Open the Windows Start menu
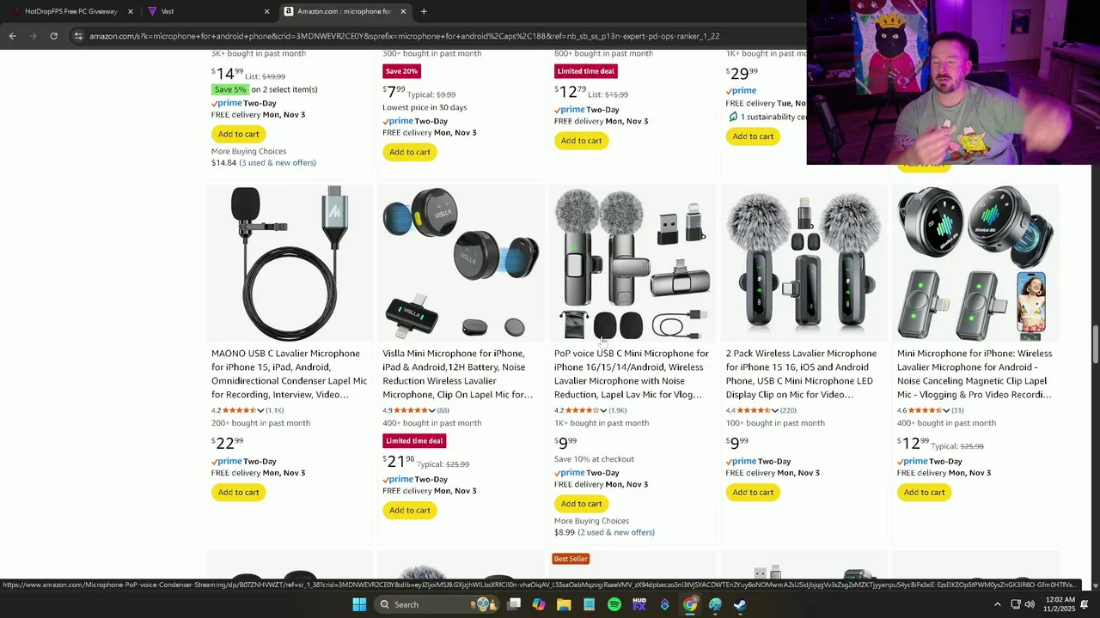Viewport: 1100px width, 618px height. (359, 604)
